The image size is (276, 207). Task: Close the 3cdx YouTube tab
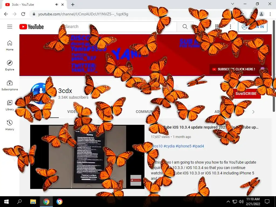tap(63, 5)
